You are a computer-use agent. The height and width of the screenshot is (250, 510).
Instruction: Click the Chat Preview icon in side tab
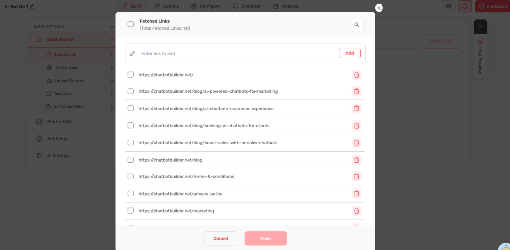point(480,41)
